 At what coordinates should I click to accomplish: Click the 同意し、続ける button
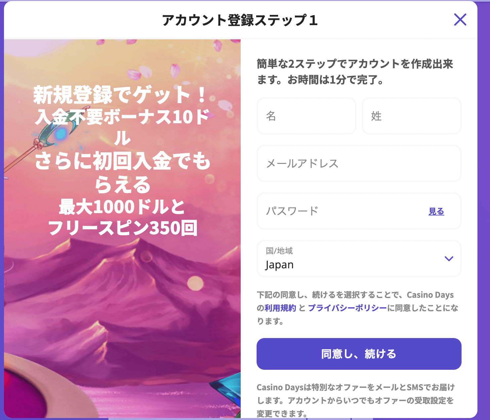(359, 354)
